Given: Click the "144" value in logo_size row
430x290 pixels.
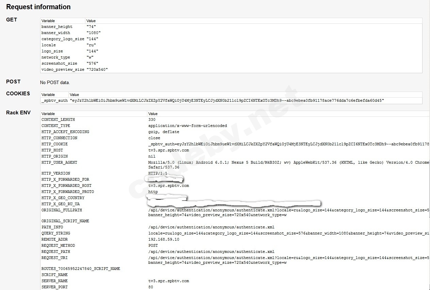Looking at the screenshot, I should (93, 51).
